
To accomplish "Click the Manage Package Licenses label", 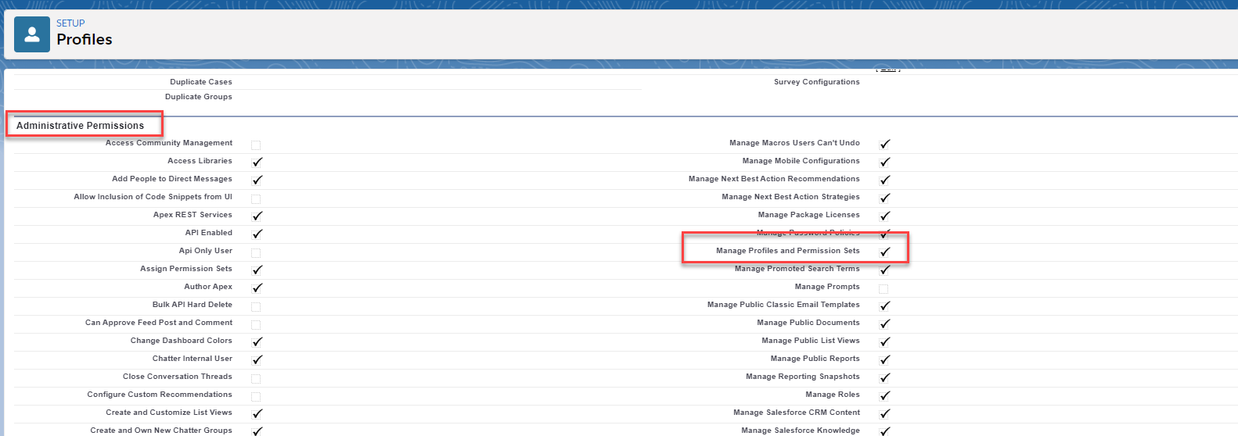I will (x=809, y=214).
